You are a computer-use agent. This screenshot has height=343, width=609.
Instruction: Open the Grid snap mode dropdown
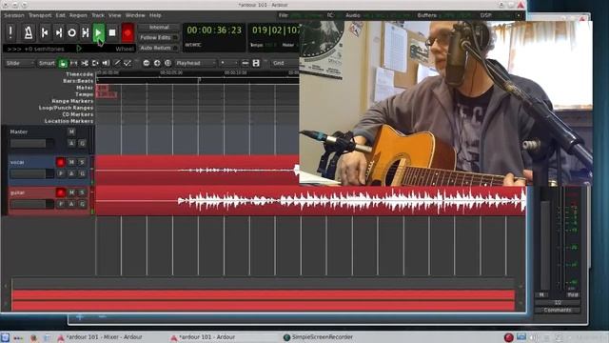coord(285,63)
